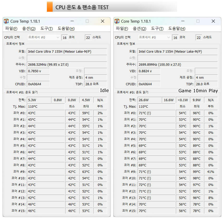Close the left Core Temp window

(103, 21)
